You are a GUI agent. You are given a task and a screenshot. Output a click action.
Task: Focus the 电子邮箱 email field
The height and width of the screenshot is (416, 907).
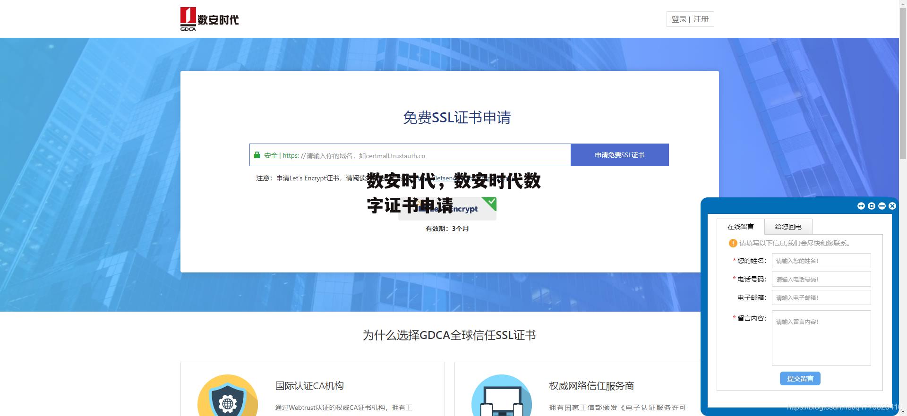point(821,297)
